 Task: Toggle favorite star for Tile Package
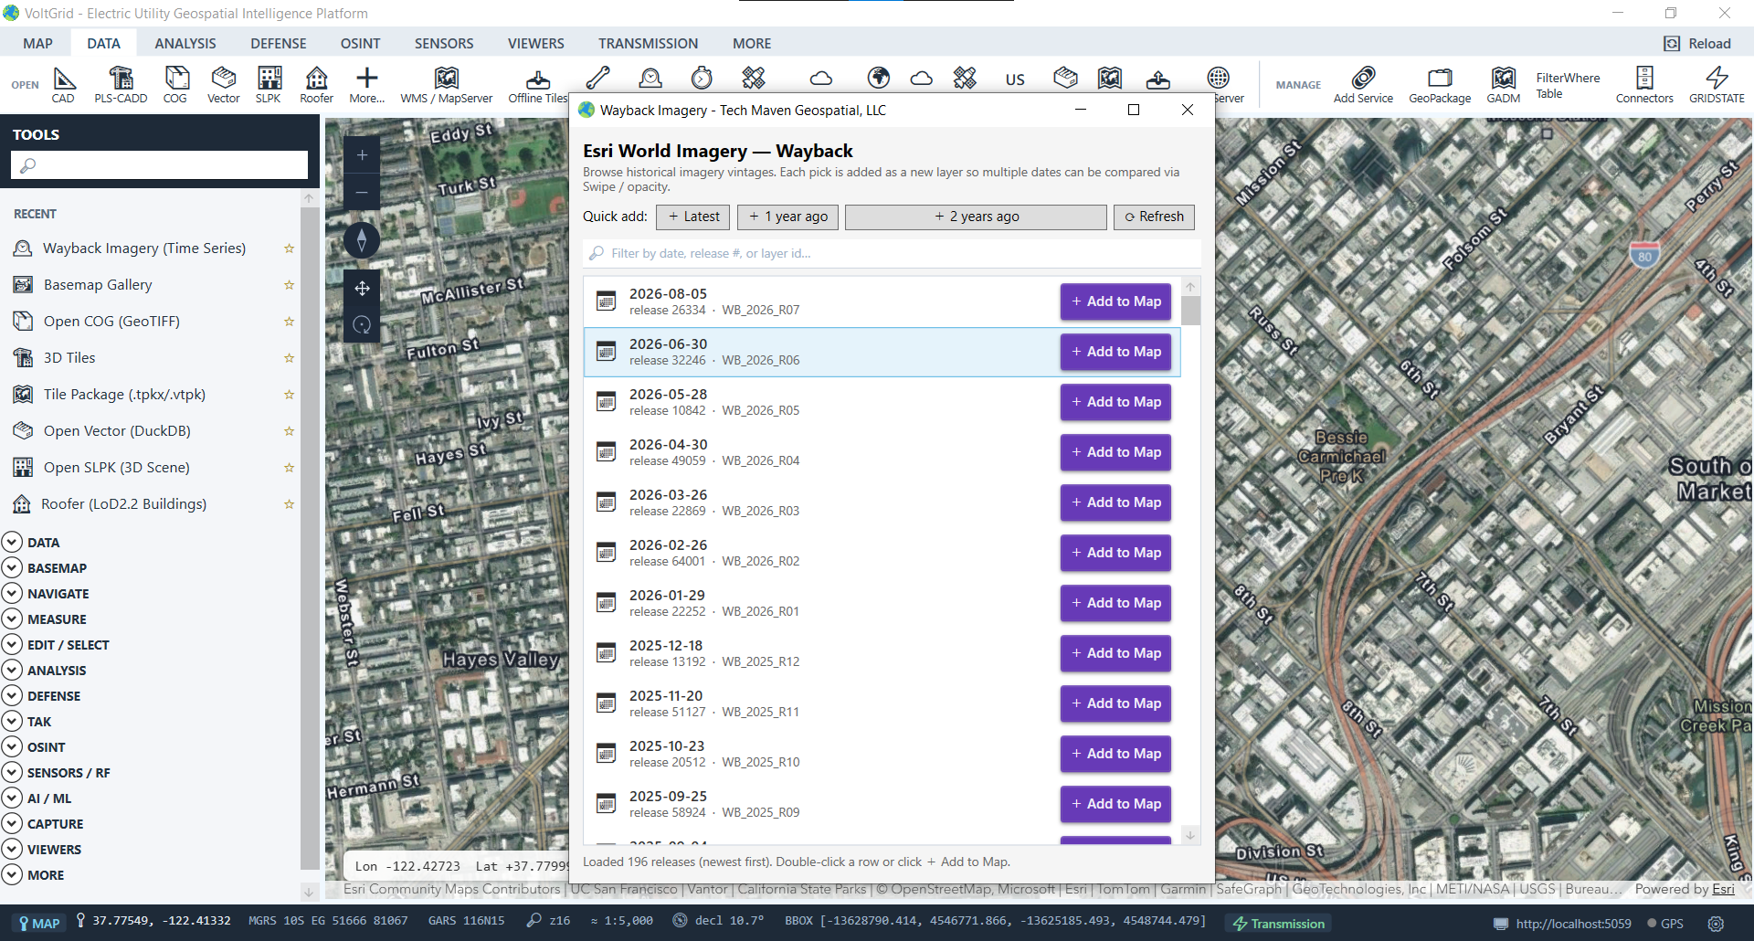pos(289,395)
